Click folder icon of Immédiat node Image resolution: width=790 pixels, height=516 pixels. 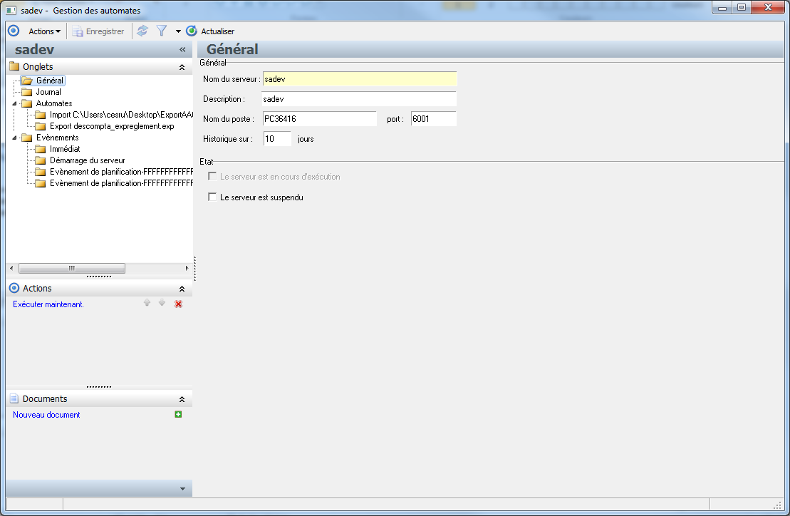[x=41, y=149]
